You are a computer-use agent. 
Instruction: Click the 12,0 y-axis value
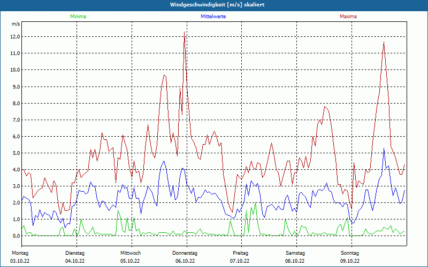click(x=16, y=37)
